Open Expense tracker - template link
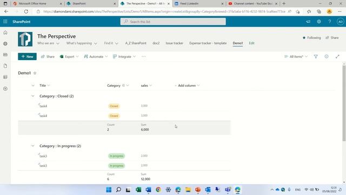Viewport: 346px width, 195px height. 208,43
